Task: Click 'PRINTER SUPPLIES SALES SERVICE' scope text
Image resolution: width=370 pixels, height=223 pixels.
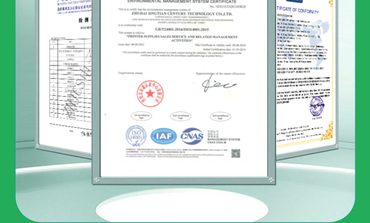Action: [182, 39]
